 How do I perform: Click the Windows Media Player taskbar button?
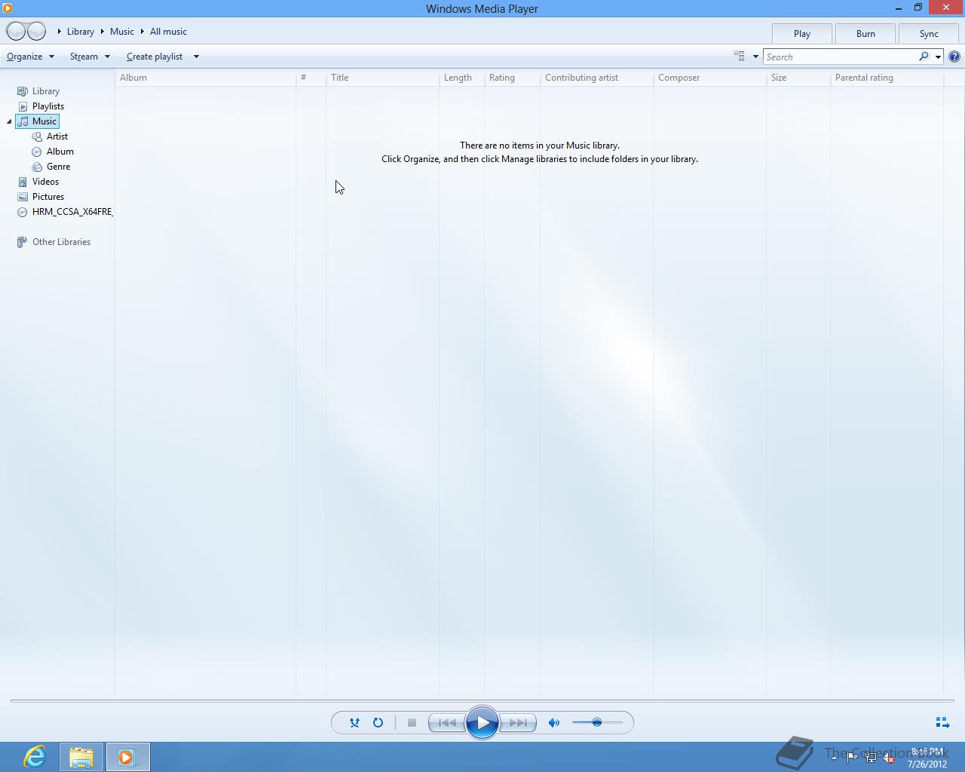[x=127, y=757]
